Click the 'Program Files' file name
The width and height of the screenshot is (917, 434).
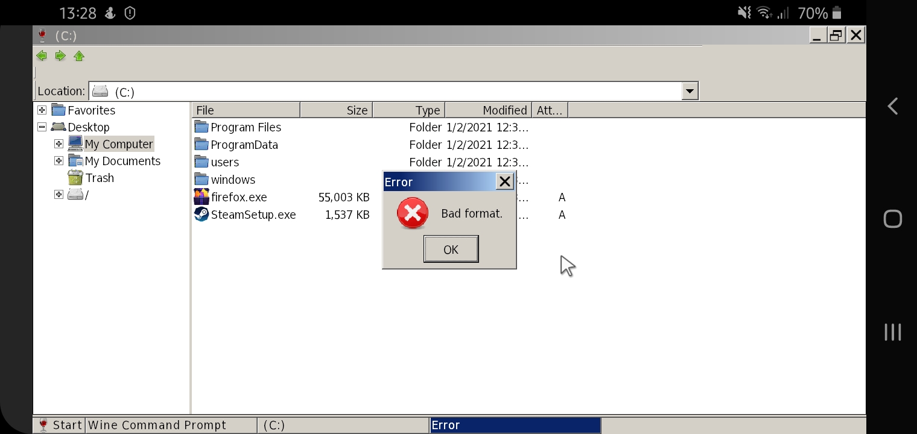click(x=246, y=127)
